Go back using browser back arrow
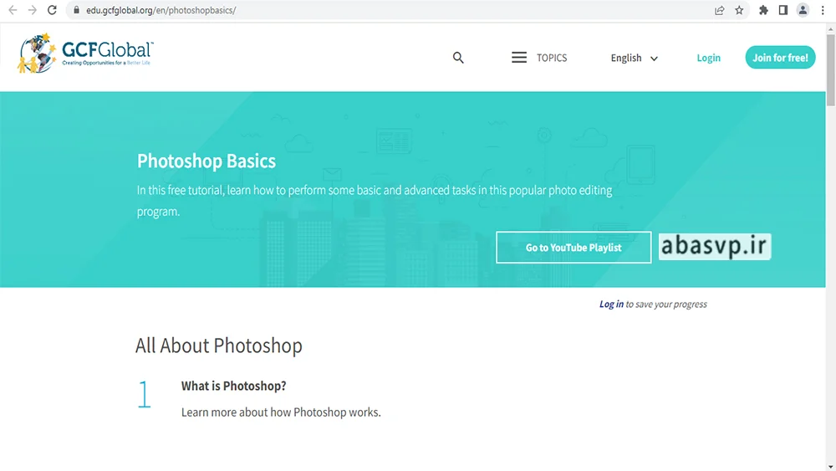 tap(13, 10)
